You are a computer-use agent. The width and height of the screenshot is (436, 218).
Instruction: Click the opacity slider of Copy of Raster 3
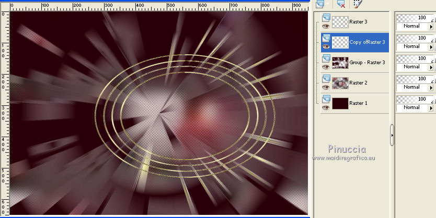point(415,38)
